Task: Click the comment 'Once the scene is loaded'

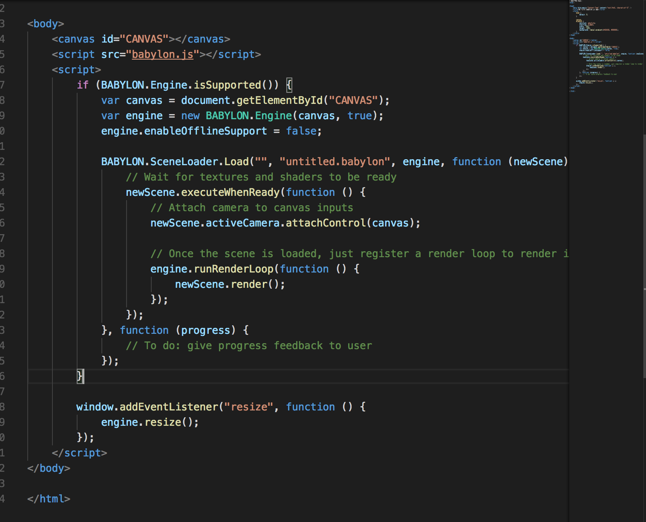Action: click(x=360, y=254)
